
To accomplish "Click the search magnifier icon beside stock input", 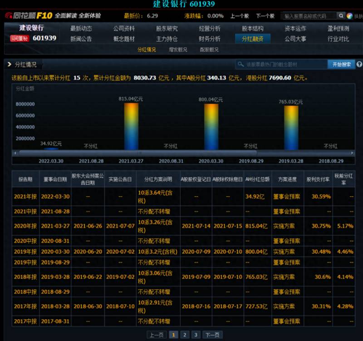I will pos(341,16).
